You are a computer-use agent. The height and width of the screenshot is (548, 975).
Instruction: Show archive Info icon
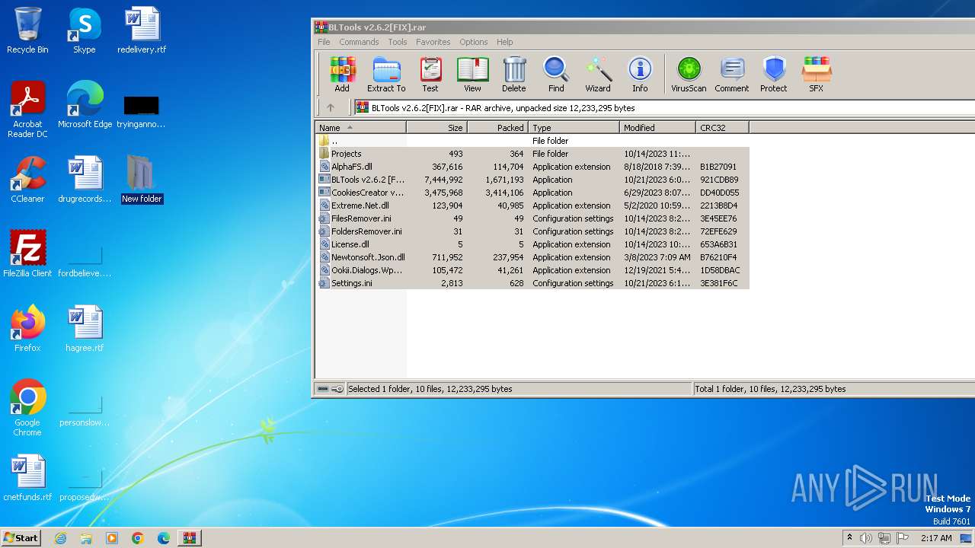click(x=640, y=75)
